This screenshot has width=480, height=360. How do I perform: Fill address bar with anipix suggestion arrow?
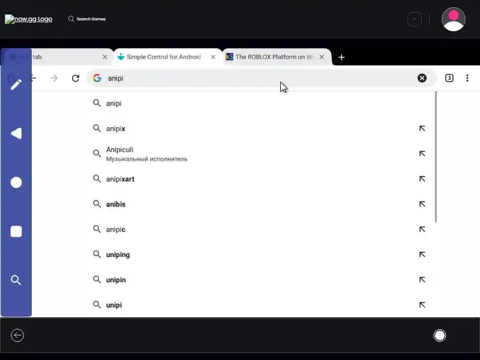click(422, 128)
